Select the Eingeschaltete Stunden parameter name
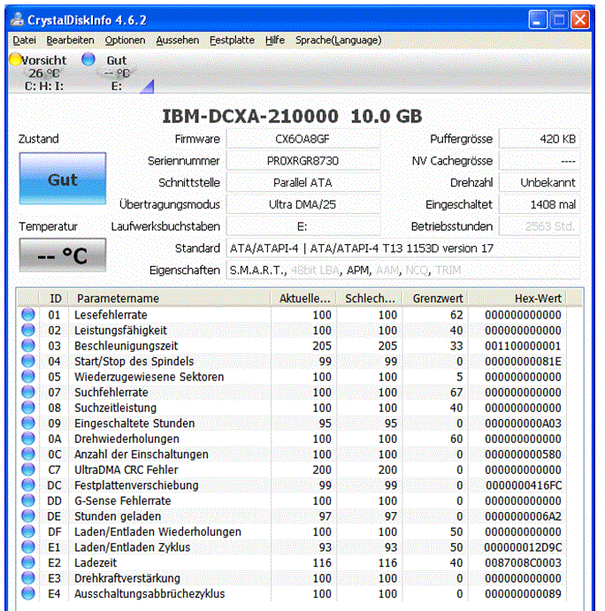The image size is (605, 611). click(134, 424)
